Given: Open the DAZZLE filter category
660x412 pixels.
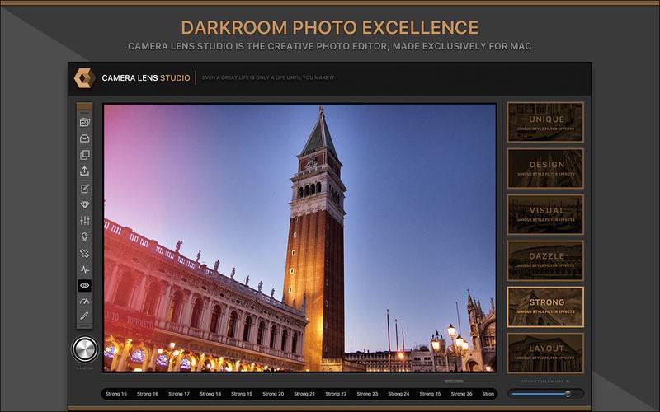Looking at the screenshot, I should [545, 260].
